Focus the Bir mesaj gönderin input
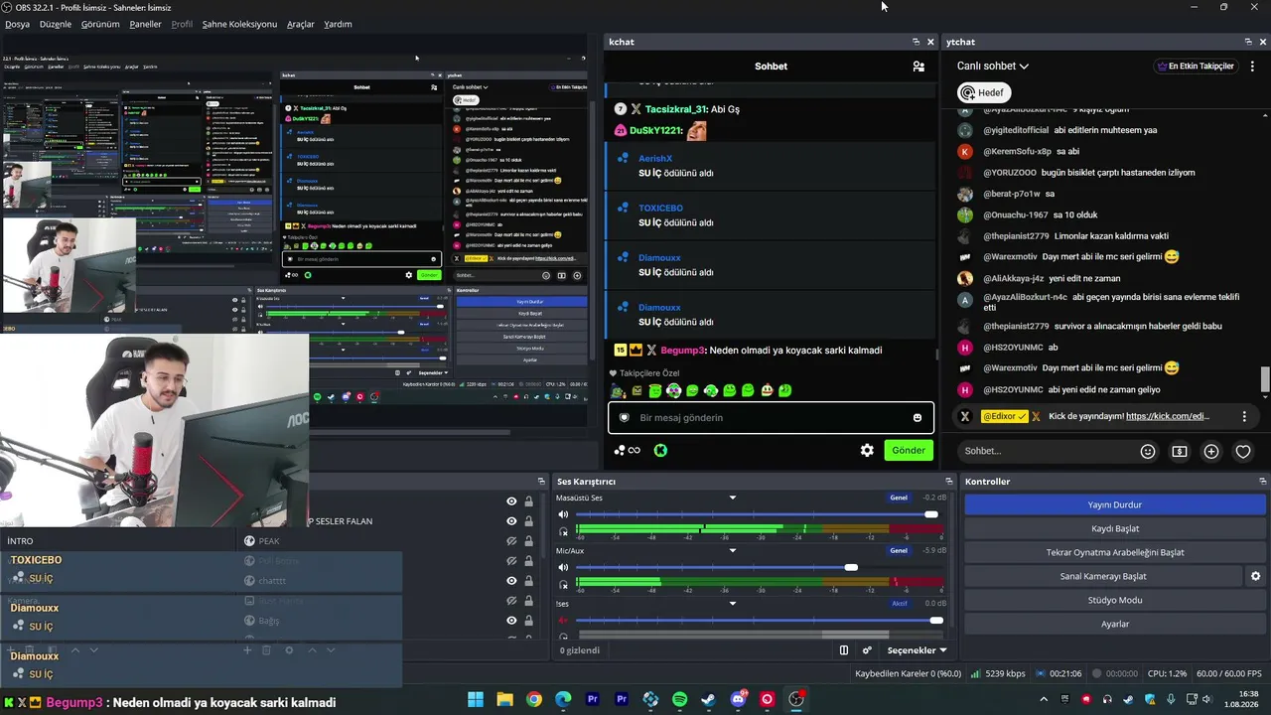 point(771,418)
